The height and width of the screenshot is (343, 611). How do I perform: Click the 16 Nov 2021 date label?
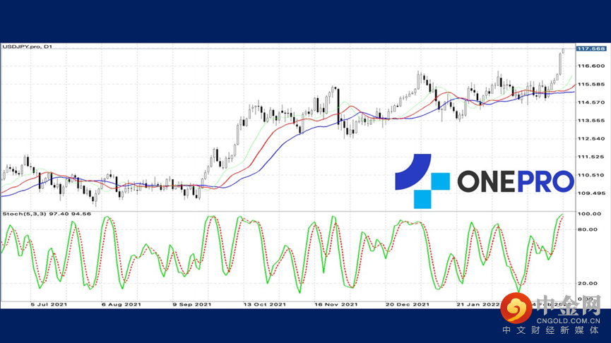(336, 304)
